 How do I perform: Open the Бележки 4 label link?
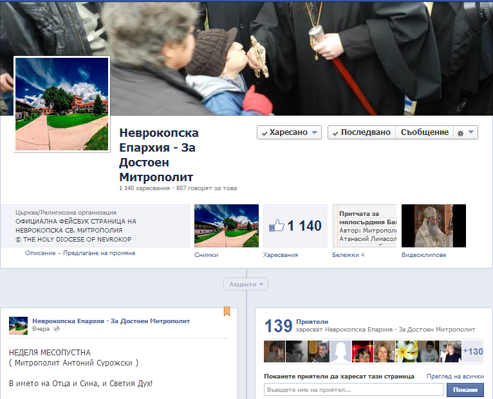(348, 255)
